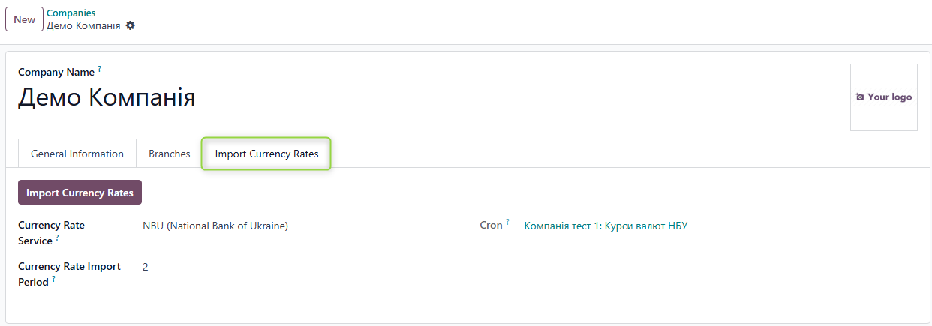Click the help question mark beside Cron

pos(507,222)
